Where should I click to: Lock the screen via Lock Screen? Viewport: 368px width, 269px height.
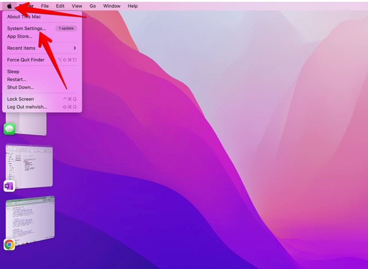coord(21,99)
